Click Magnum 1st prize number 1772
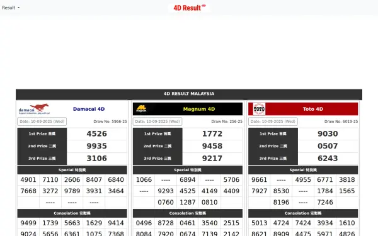Viewport: 378px width, 236px height. click(x=212, y=133)
